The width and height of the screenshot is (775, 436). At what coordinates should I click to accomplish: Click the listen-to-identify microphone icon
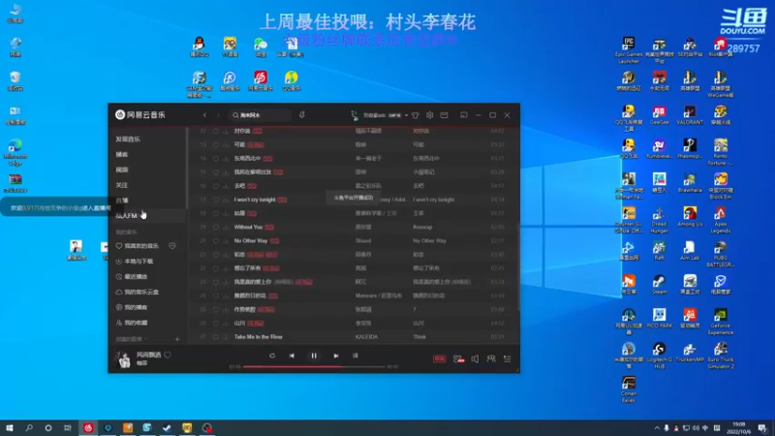302,115
